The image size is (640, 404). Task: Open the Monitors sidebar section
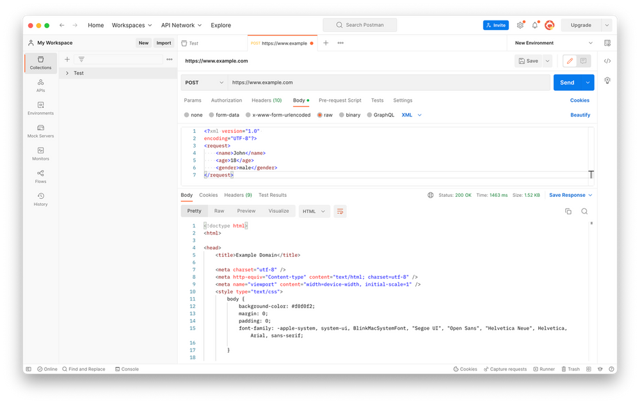[x=40, y=153]
